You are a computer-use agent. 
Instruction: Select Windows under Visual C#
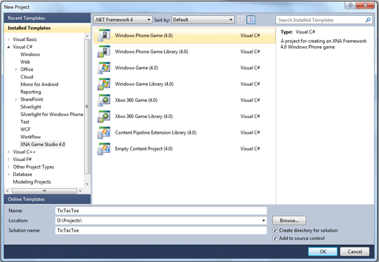30,54
